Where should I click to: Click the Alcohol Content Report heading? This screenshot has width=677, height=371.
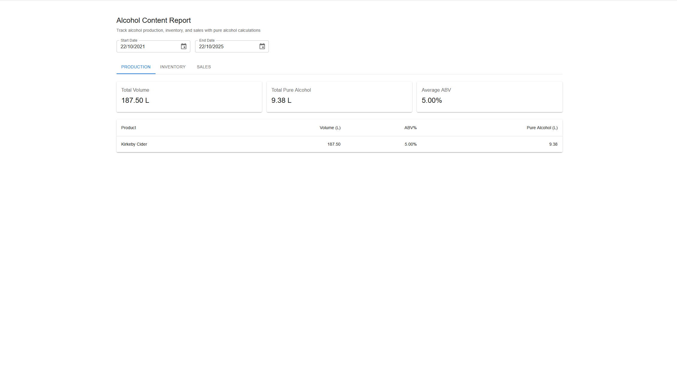(153, 20)
